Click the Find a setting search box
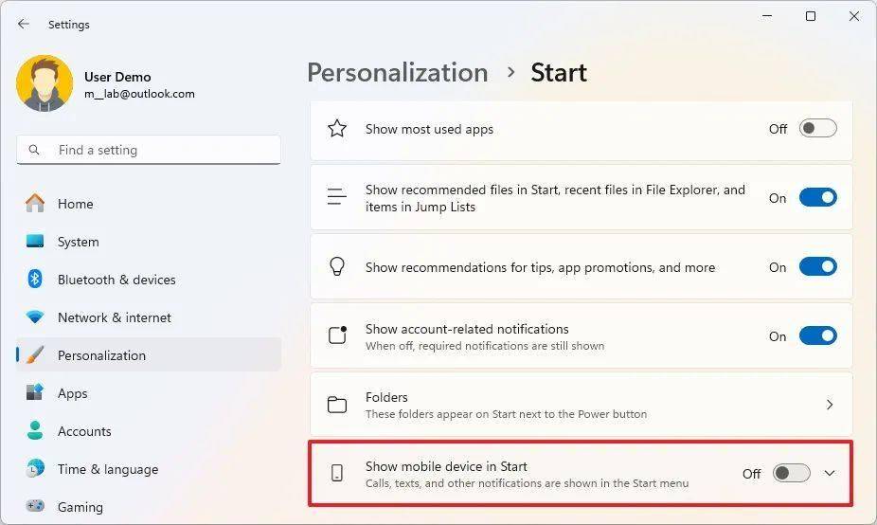This screenshot has height=525, width=877. 149,150
